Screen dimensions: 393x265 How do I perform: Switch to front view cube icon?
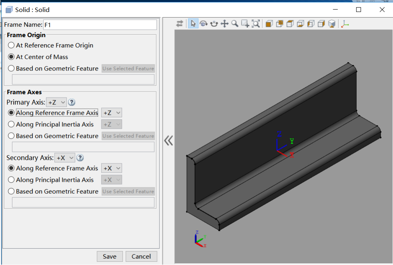tap(269, 24)
